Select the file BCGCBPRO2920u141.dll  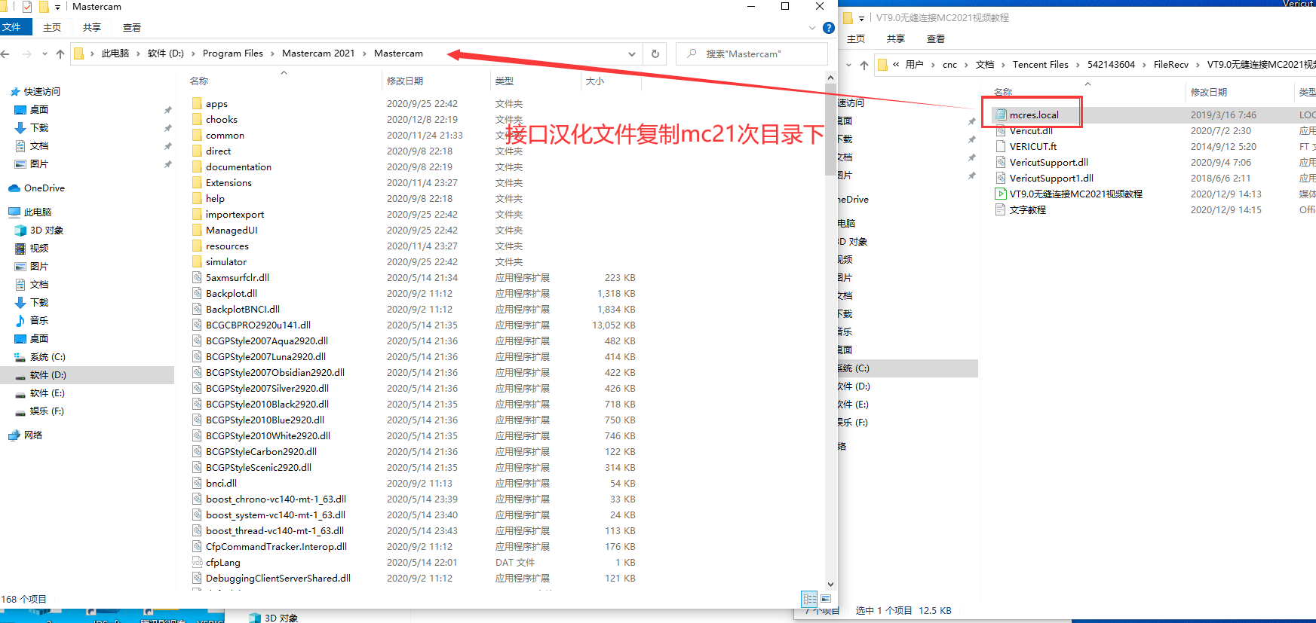(x=258, y=325)
